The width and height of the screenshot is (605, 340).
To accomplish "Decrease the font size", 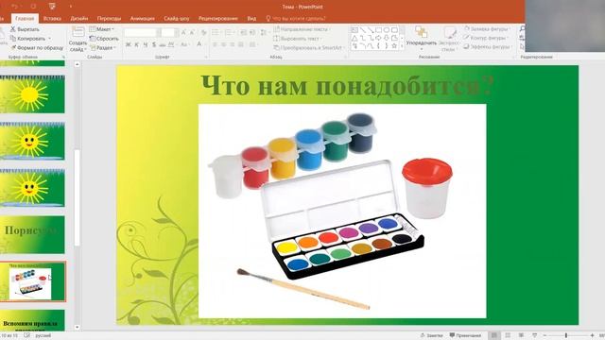I will point(192,32).
